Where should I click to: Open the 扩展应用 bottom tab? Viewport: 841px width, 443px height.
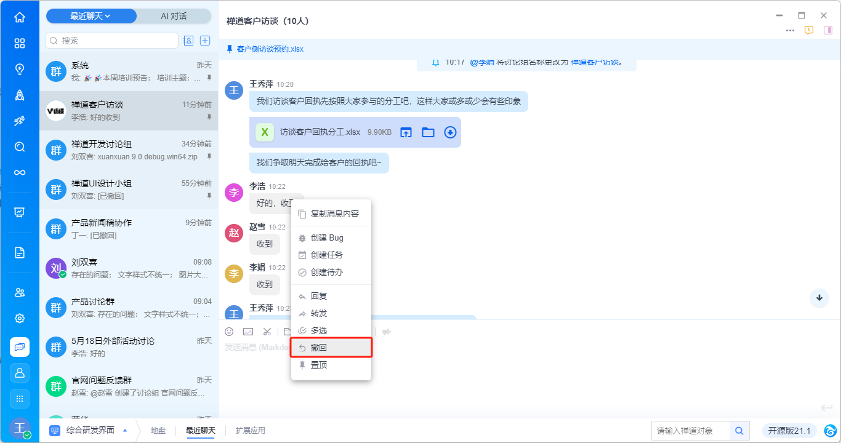[x=251, y=431]
